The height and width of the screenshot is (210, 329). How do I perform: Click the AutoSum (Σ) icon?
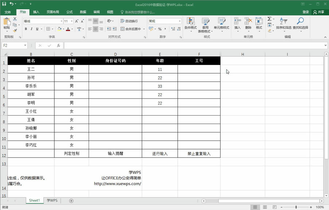pos(269,19)
